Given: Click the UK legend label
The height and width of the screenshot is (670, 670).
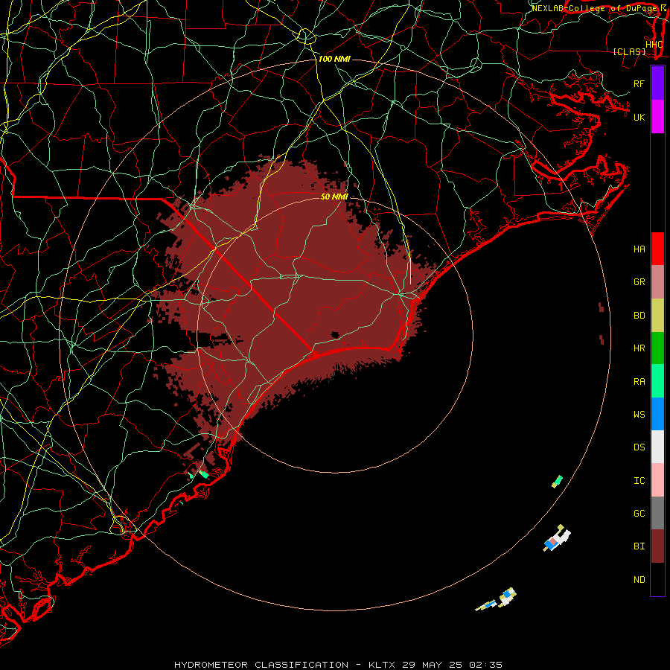Looking at the screenshot, I should 639,117.
